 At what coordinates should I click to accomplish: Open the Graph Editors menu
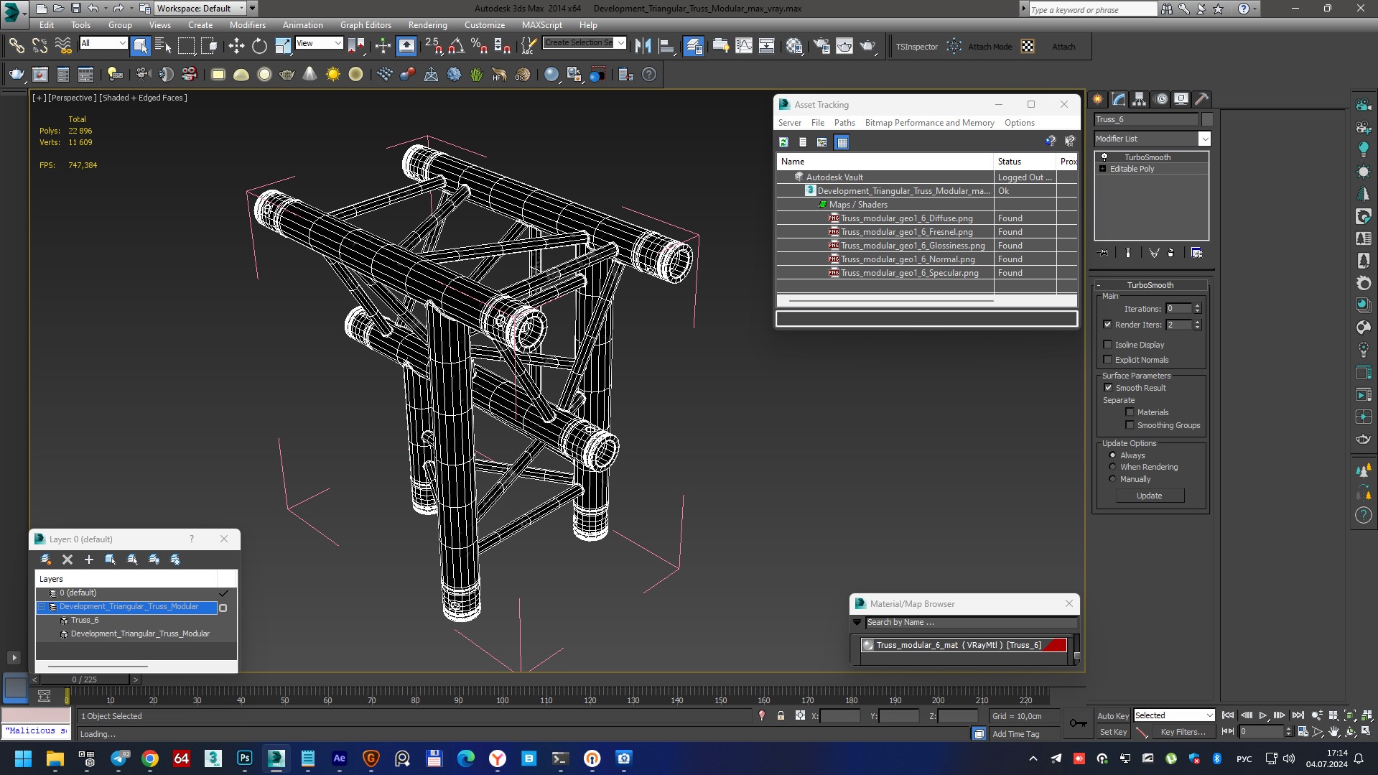(366, 24)
